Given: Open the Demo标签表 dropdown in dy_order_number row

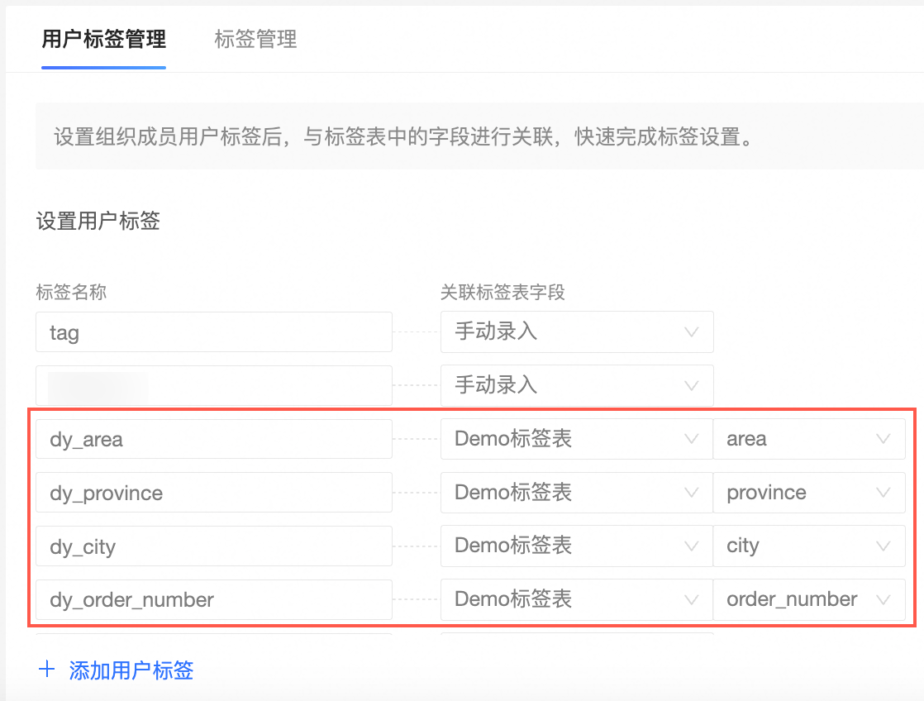Looking at the screenshot, I should (577, 599).
